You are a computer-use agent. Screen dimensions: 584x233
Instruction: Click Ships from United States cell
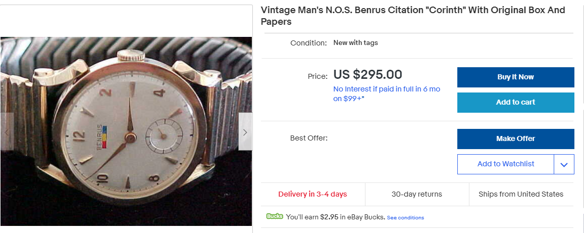pyautogui.click(x=521, y=194)
